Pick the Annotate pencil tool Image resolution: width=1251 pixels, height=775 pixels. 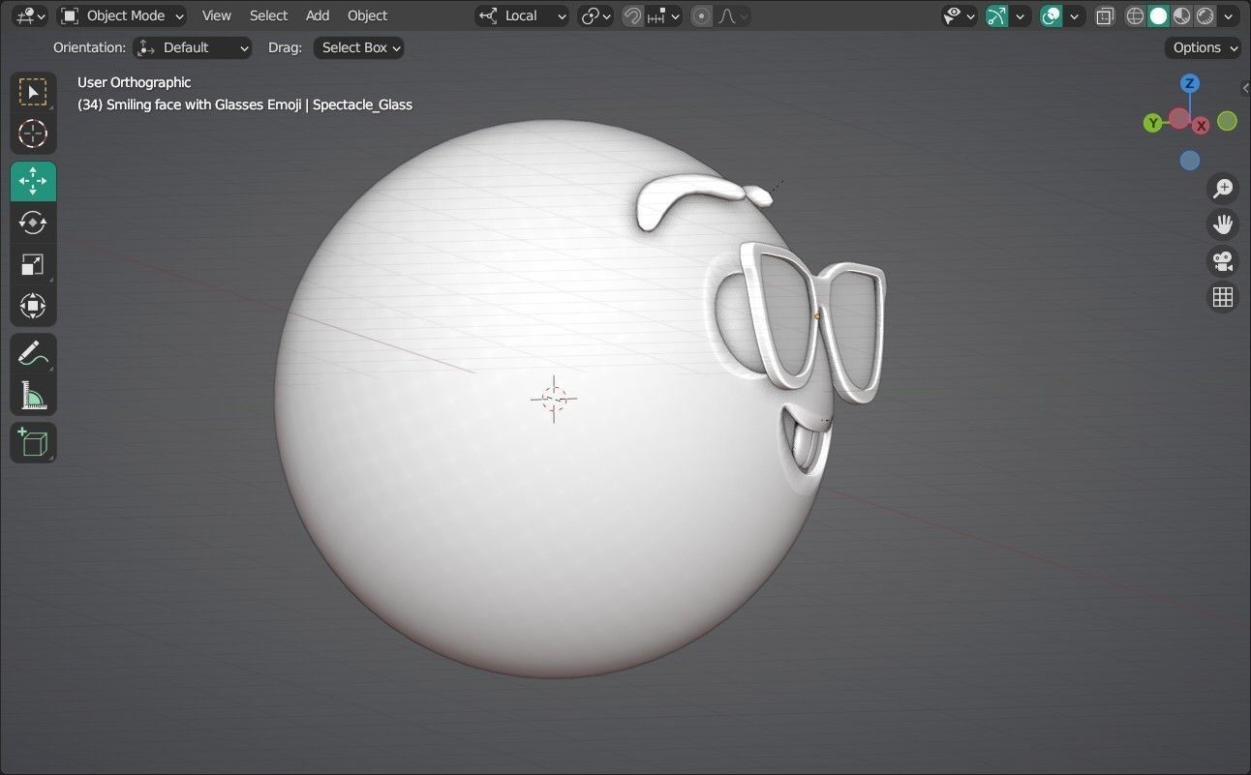33,353
